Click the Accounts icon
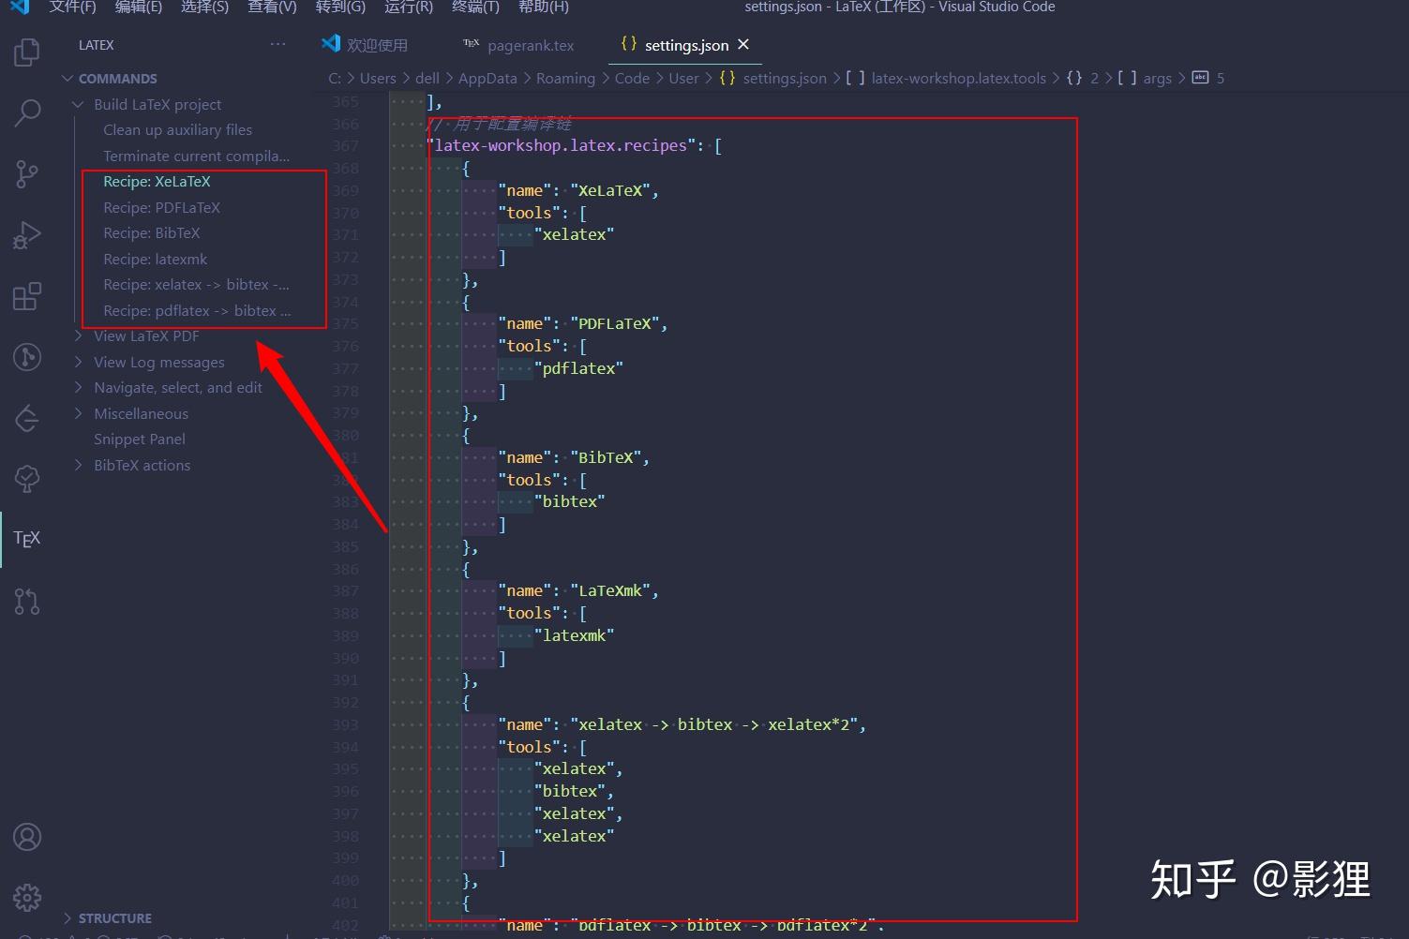Screen dimensions: 1409x939 tap(26, 836)
